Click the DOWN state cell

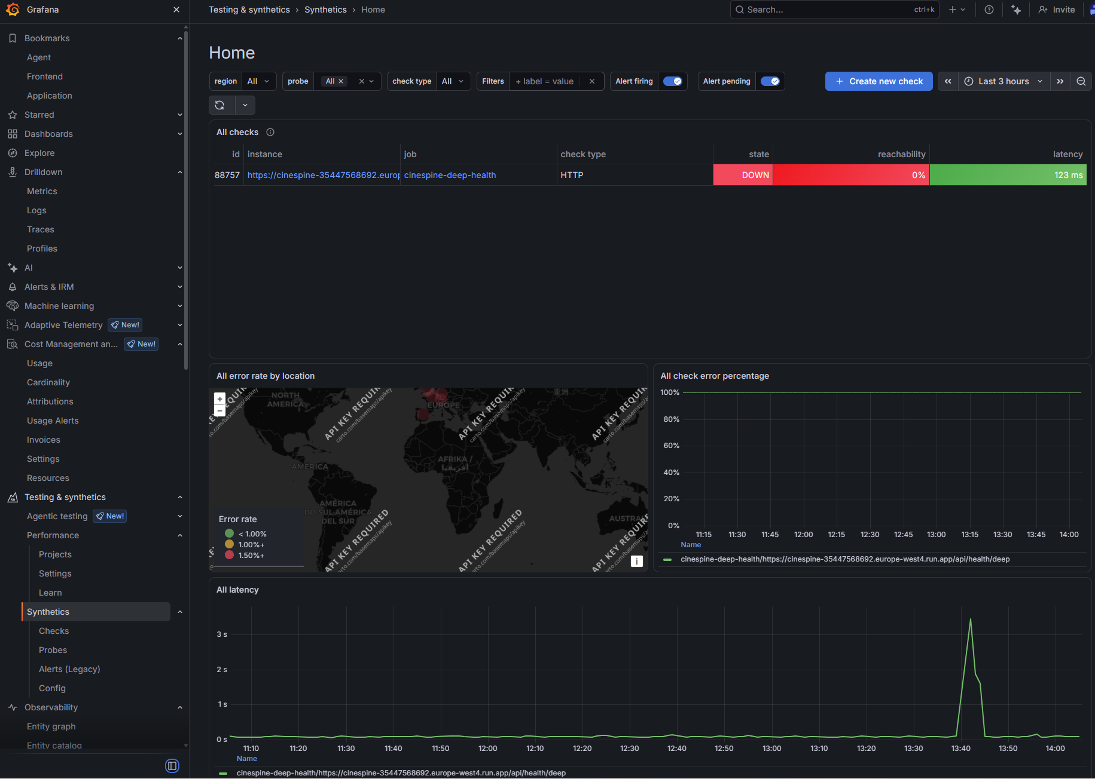click(743, 175)
